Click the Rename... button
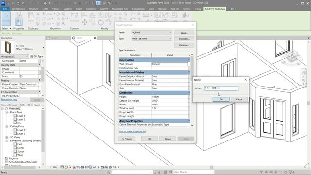311x175 pixels. pyautogui.click(x=184, y=45)
